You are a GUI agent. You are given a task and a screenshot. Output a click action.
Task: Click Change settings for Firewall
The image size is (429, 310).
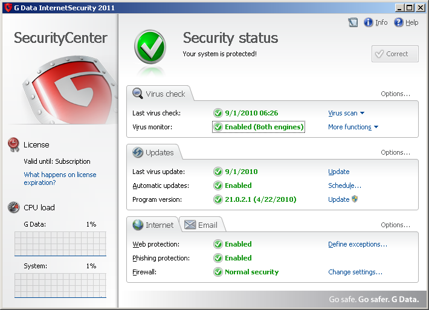pyautogui.click(x=355, y=272)
